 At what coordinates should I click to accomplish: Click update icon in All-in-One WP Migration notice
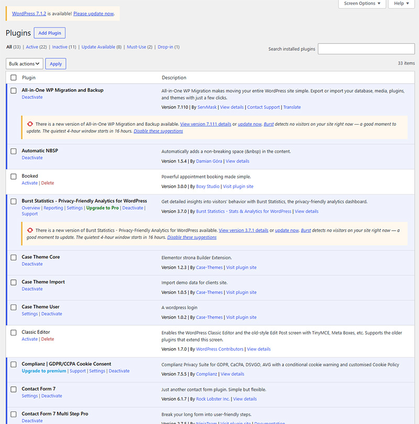(x=30, y=124)
